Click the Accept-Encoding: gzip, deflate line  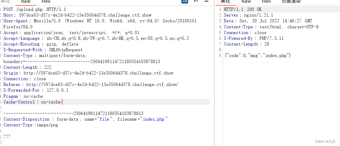click(41, 44)
